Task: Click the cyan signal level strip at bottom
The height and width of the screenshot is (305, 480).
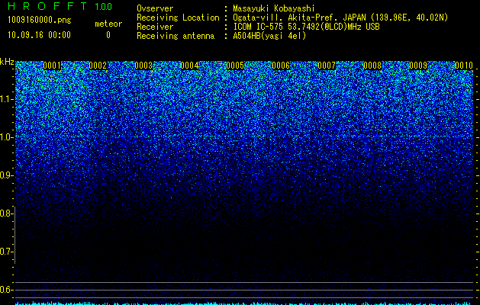Action: pos(244,303)
